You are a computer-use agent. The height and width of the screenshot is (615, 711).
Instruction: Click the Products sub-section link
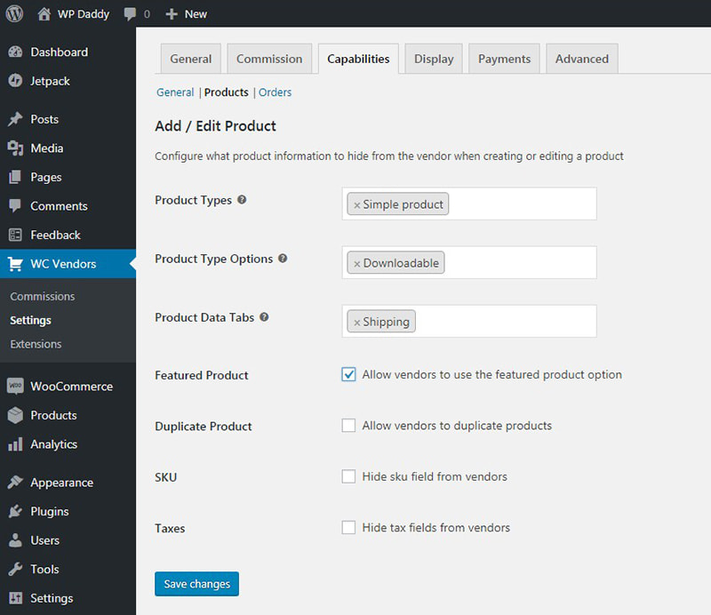227,92
